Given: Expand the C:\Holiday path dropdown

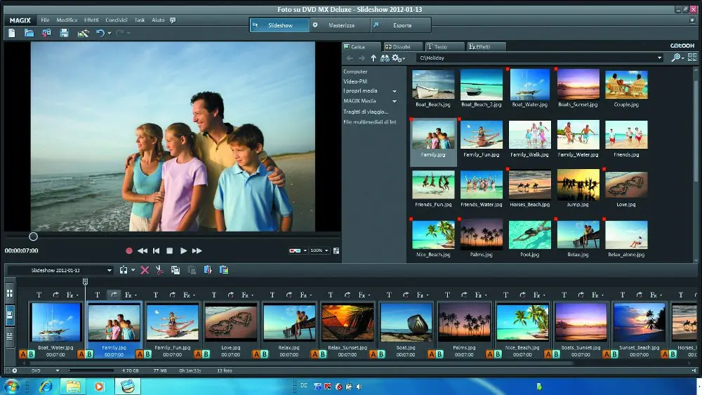Looking at the screenshot, I should click(x=659, y=58).
